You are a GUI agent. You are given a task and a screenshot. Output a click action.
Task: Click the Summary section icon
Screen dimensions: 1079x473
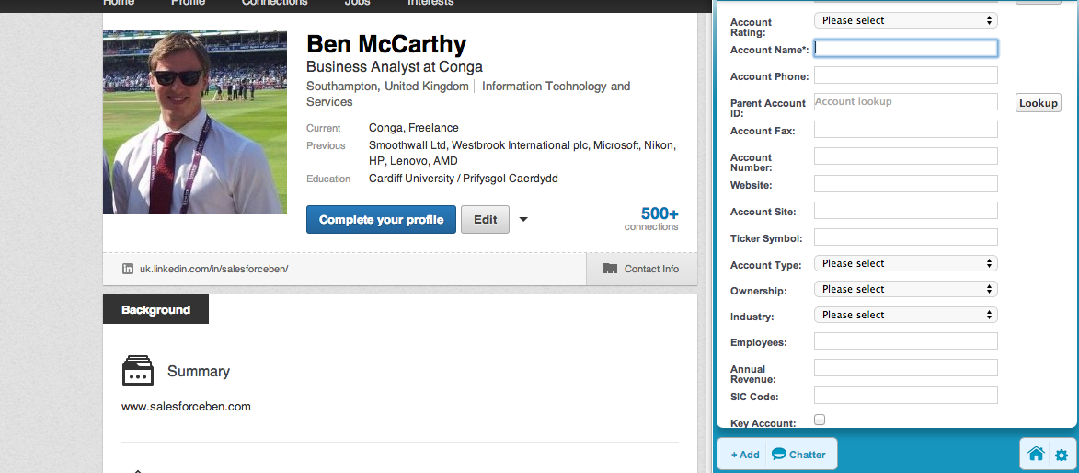(138, 371)
